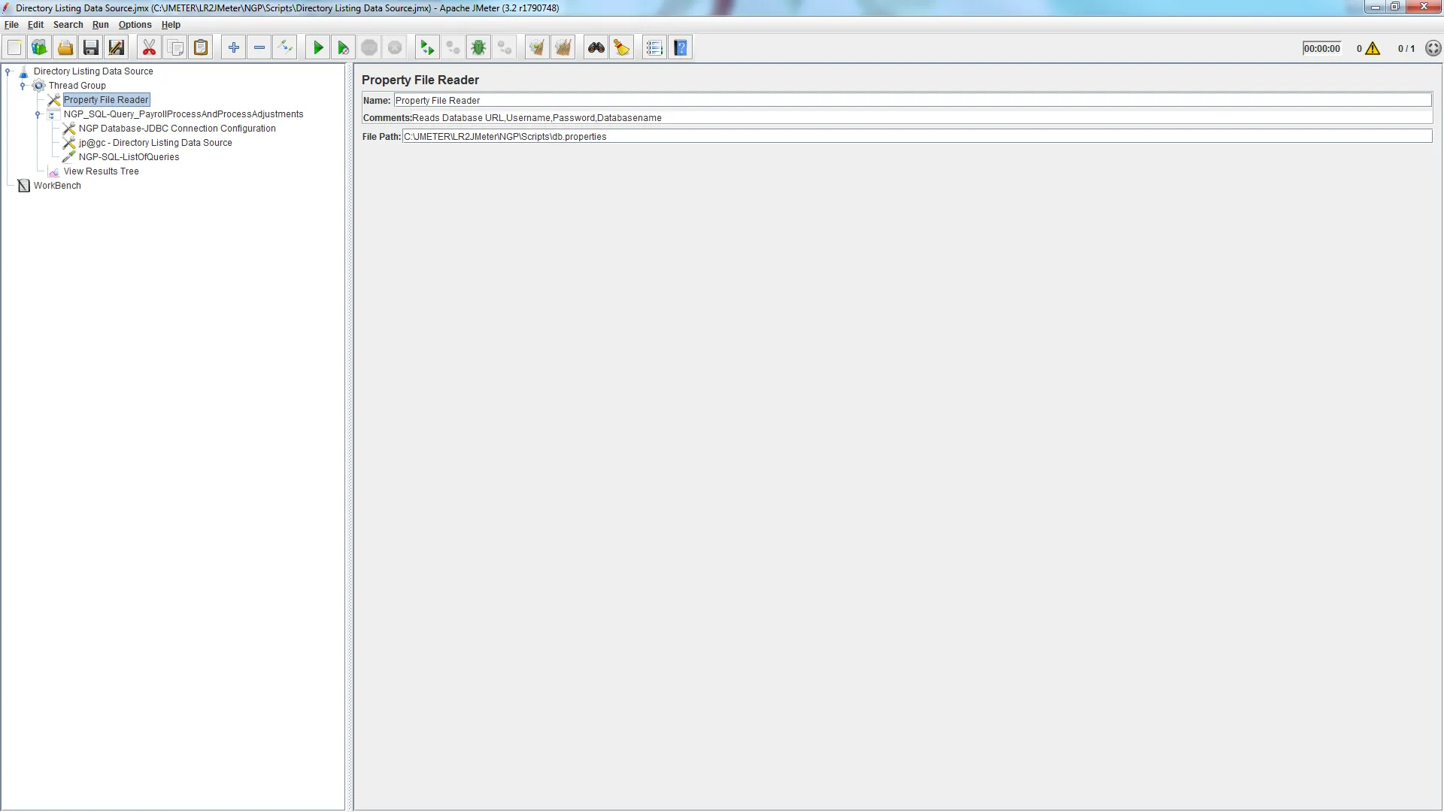The width and height of the screenshot is (1444, 812).
Task: Toggle expand/collapse tree toolbar icon
Action: 285,48
